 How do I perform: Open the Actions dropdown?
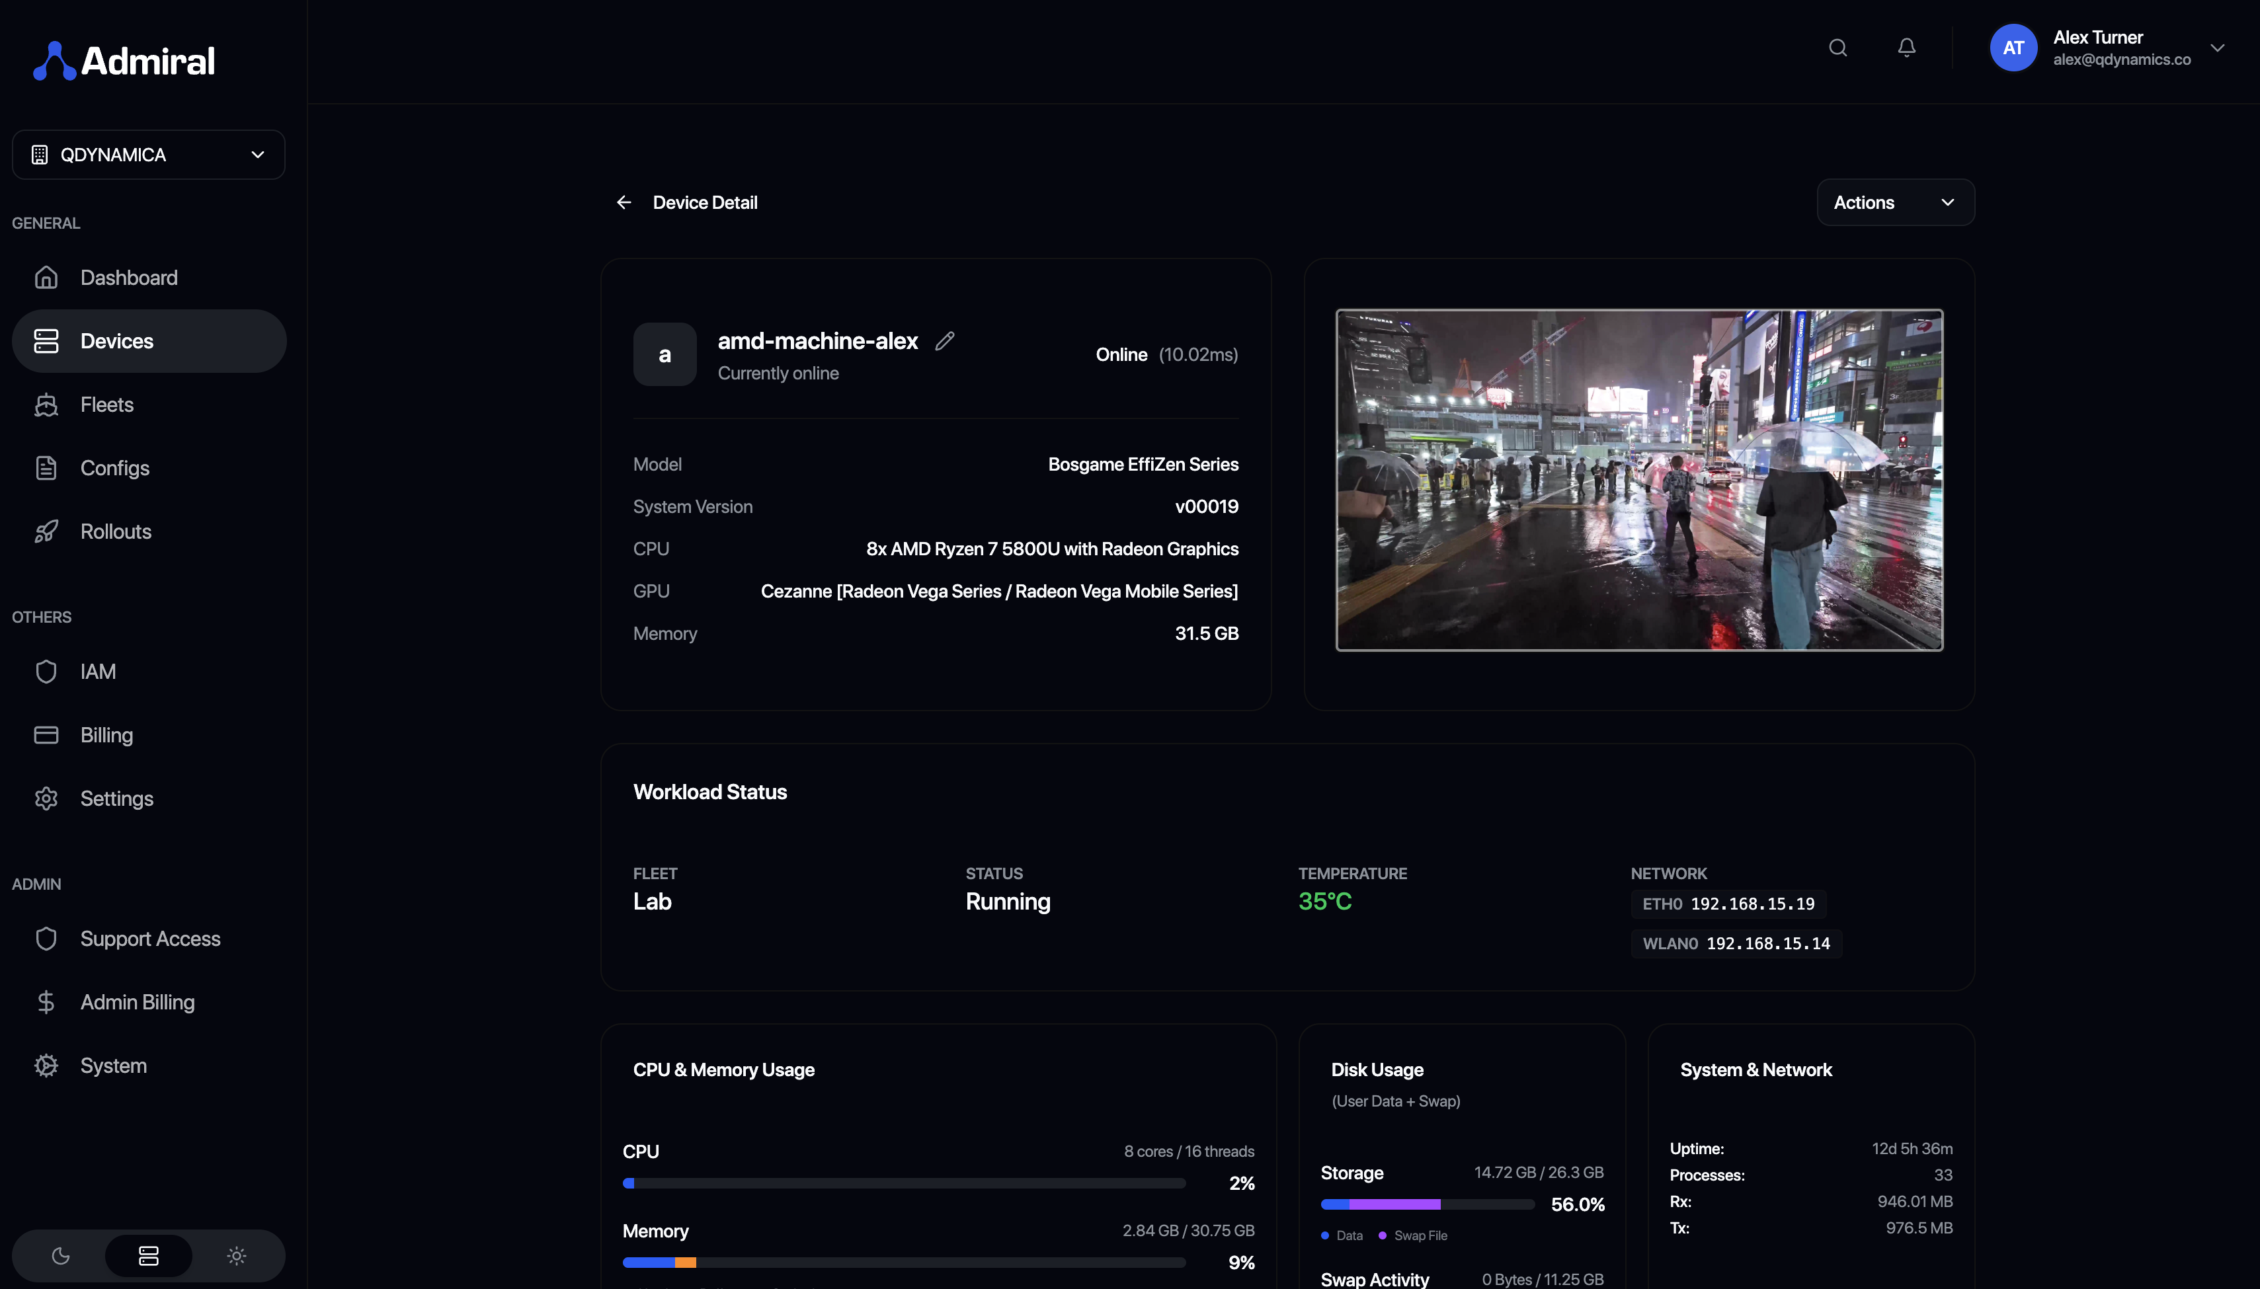tap(1895, 203)
